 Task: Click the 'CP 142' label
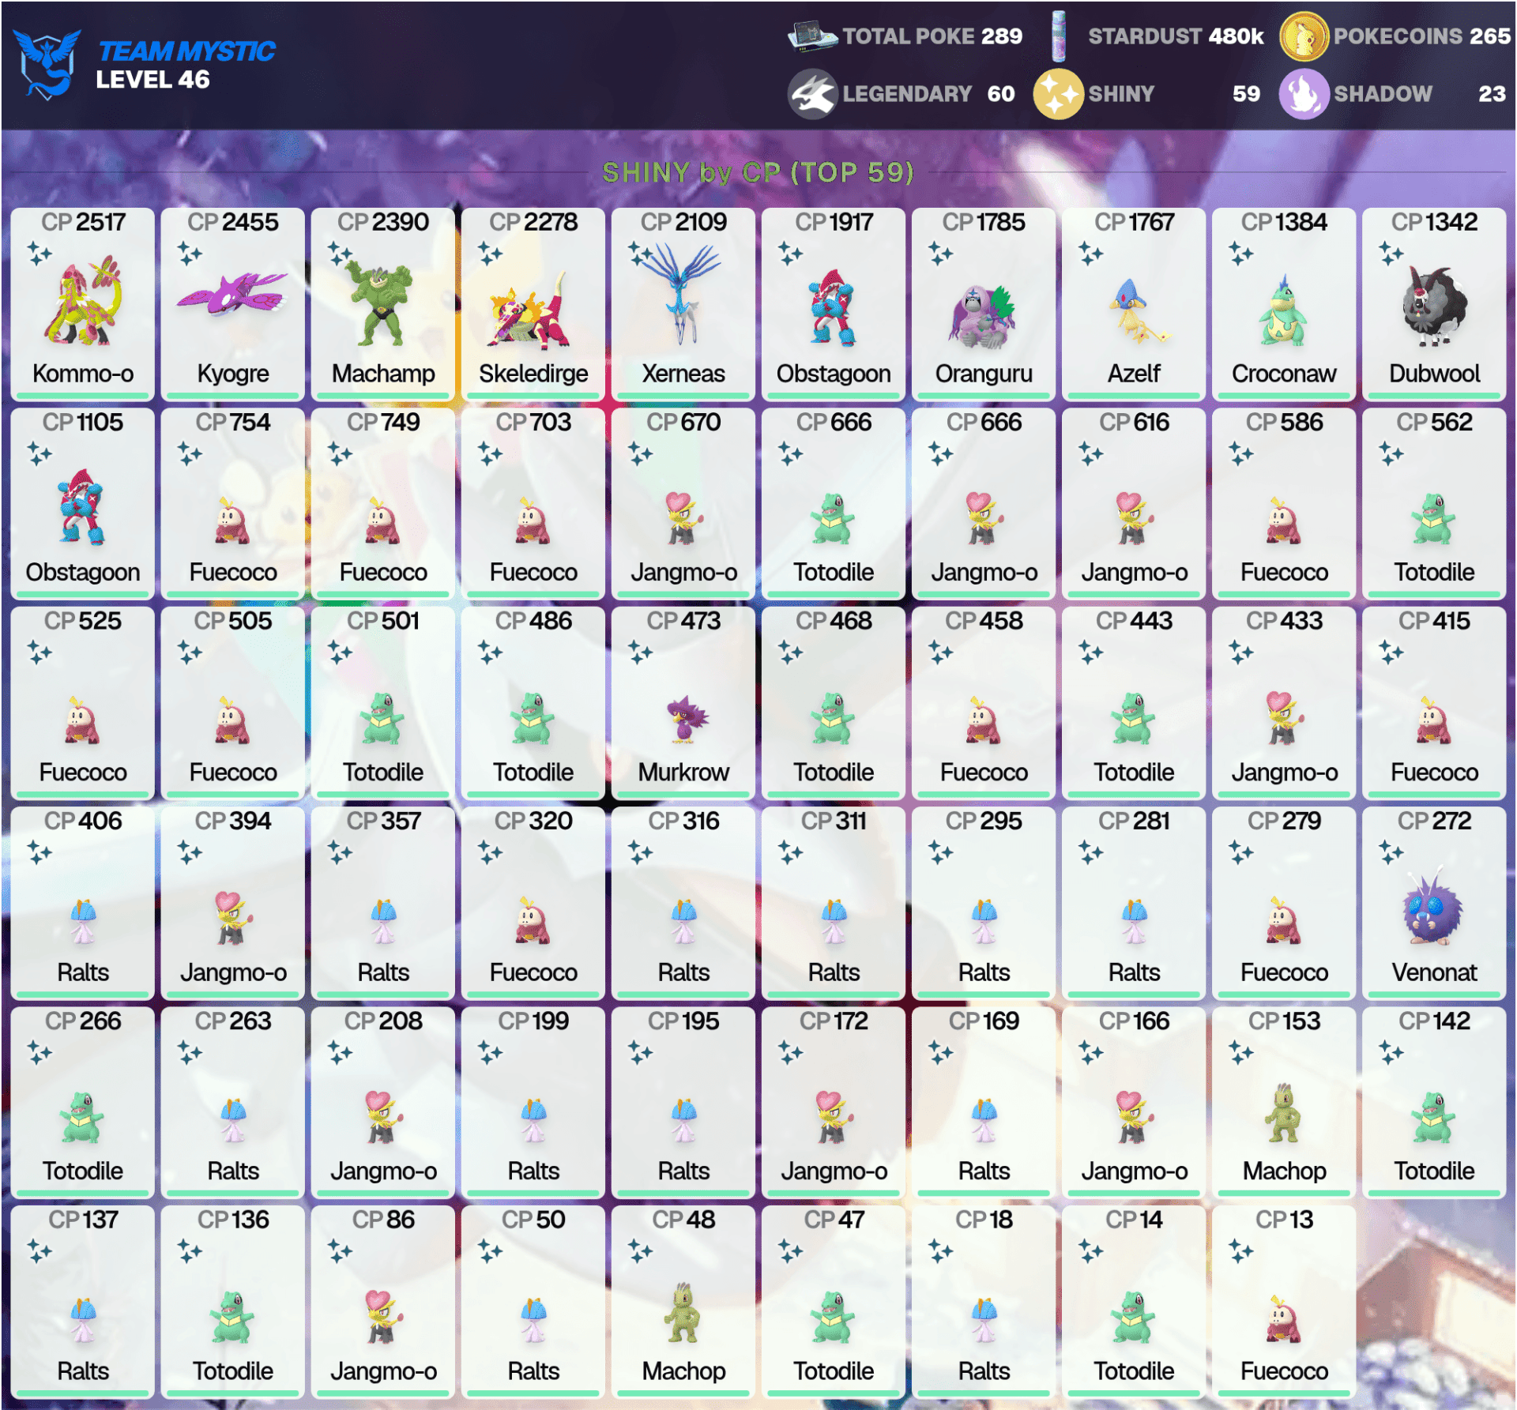(1434, 1021)
